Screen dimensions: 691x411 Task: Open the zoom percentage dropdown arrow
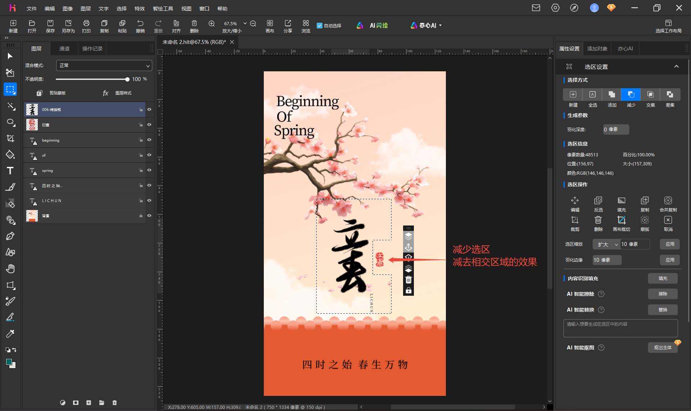[245, 23]
